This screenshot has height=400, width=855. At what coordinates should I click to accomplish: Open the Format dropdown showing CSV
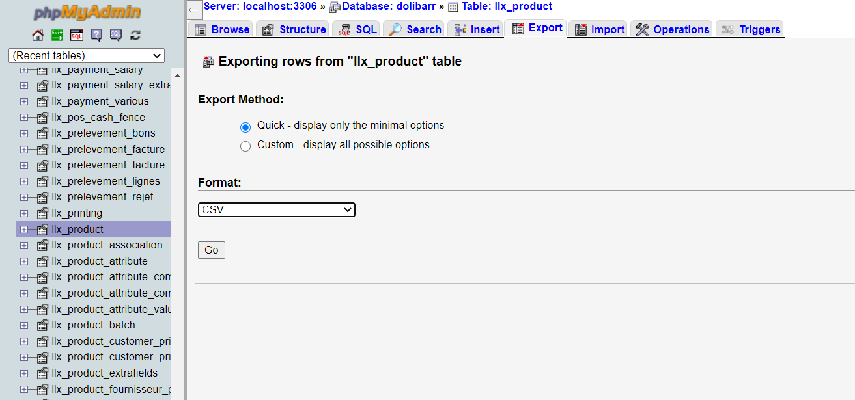coord(277,209)
